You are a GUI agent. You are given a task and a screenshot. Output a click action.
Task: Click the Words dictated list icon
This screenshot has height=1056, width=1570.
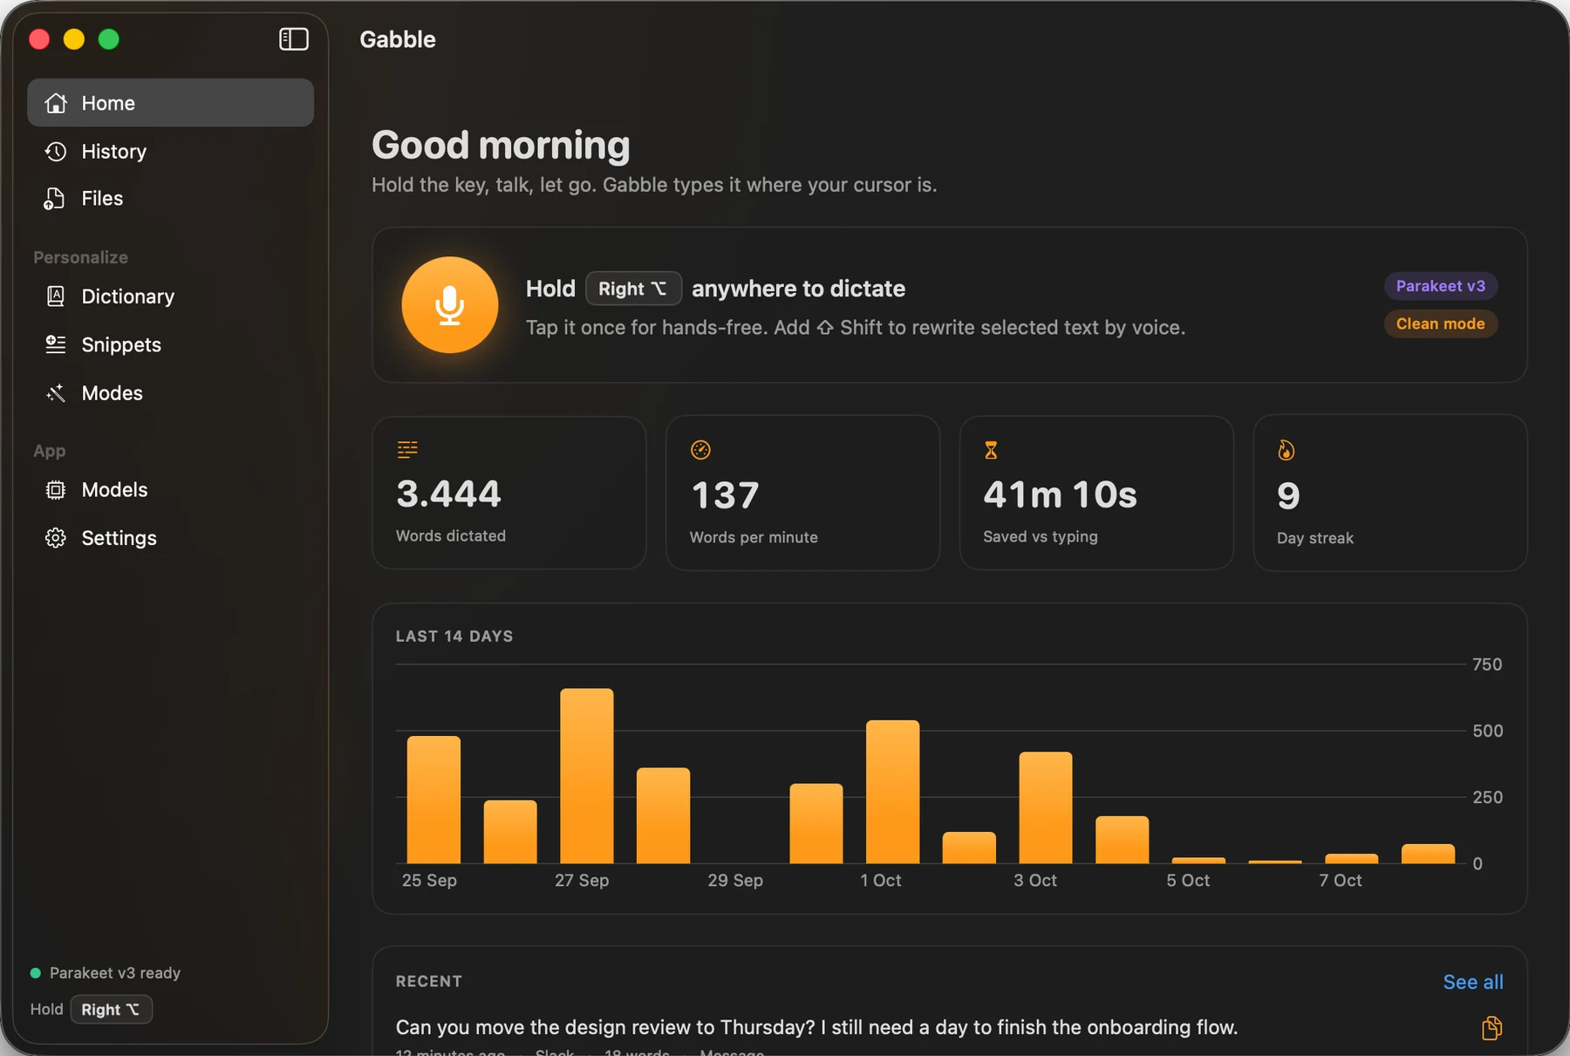click(407, 449)
